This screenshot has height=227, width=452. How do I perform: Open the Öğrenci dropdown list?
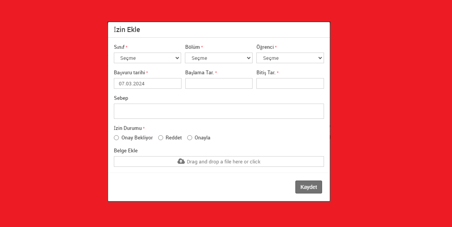[x=290, y=58]
